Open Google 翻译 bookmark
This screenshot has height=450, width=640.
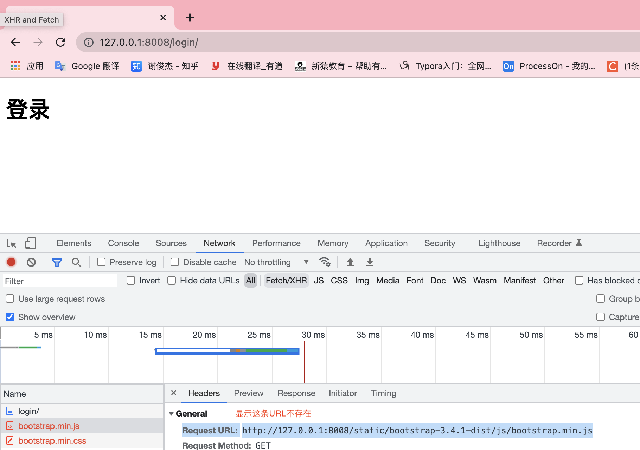tap(87, 66)
